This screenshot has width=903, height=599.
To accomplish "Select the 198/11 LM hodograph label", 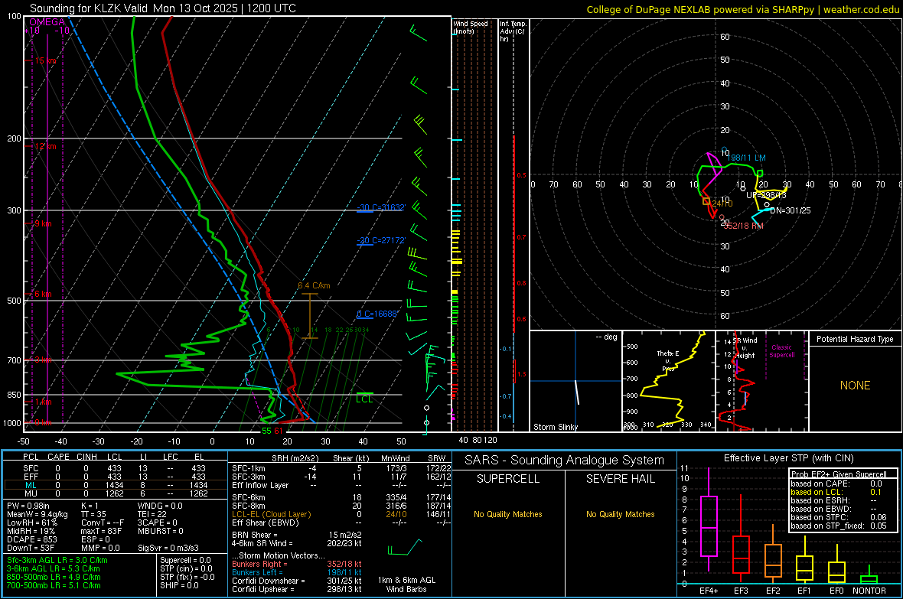I will (x=746, y=158).
